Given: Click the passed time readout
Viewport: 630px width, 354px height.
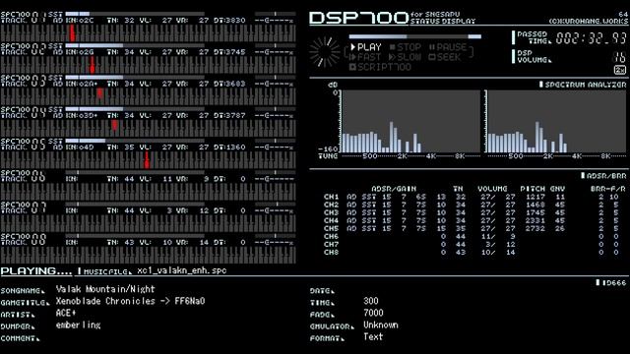Looking at the screenshot, I should 591,38.
